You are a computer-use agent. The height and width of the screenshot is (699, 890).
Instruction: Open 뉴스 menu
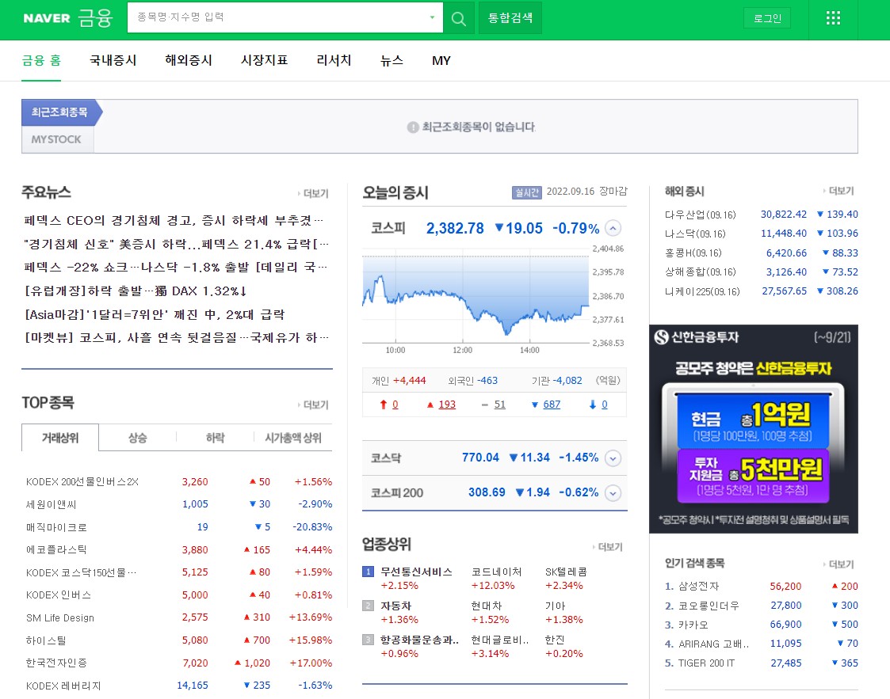pyautogui.click(x=392, y=61)
